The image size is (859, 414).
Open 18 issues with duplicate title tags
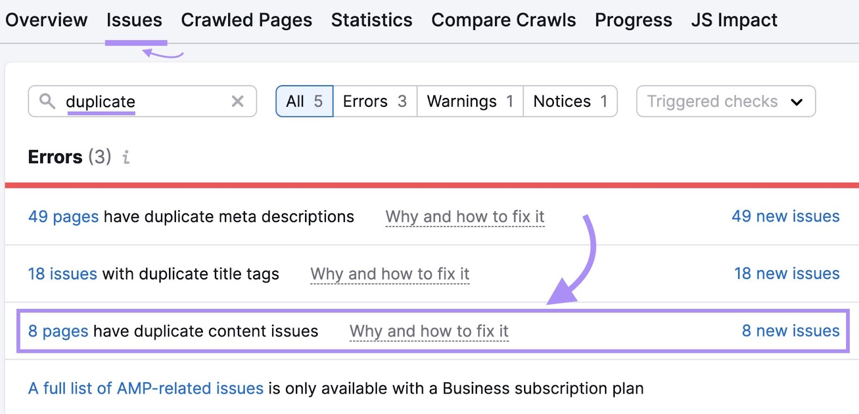point(62,273)
